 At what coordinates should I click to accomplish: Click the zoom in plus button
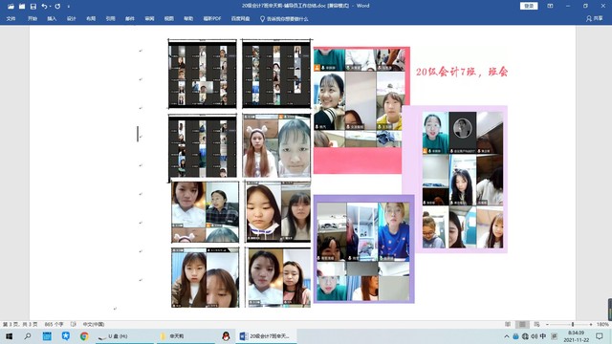591,324
